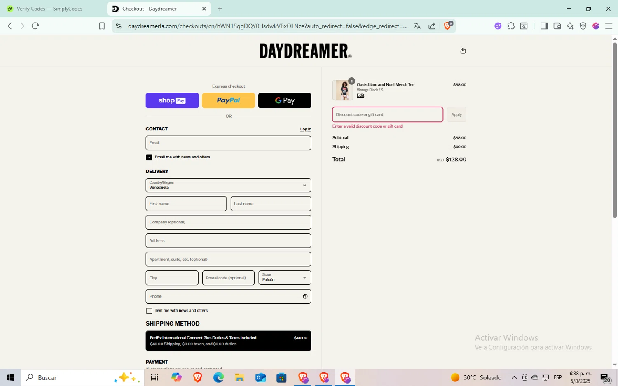
Task: Open Brave VPN shield icon
Action: click(583, 26)
